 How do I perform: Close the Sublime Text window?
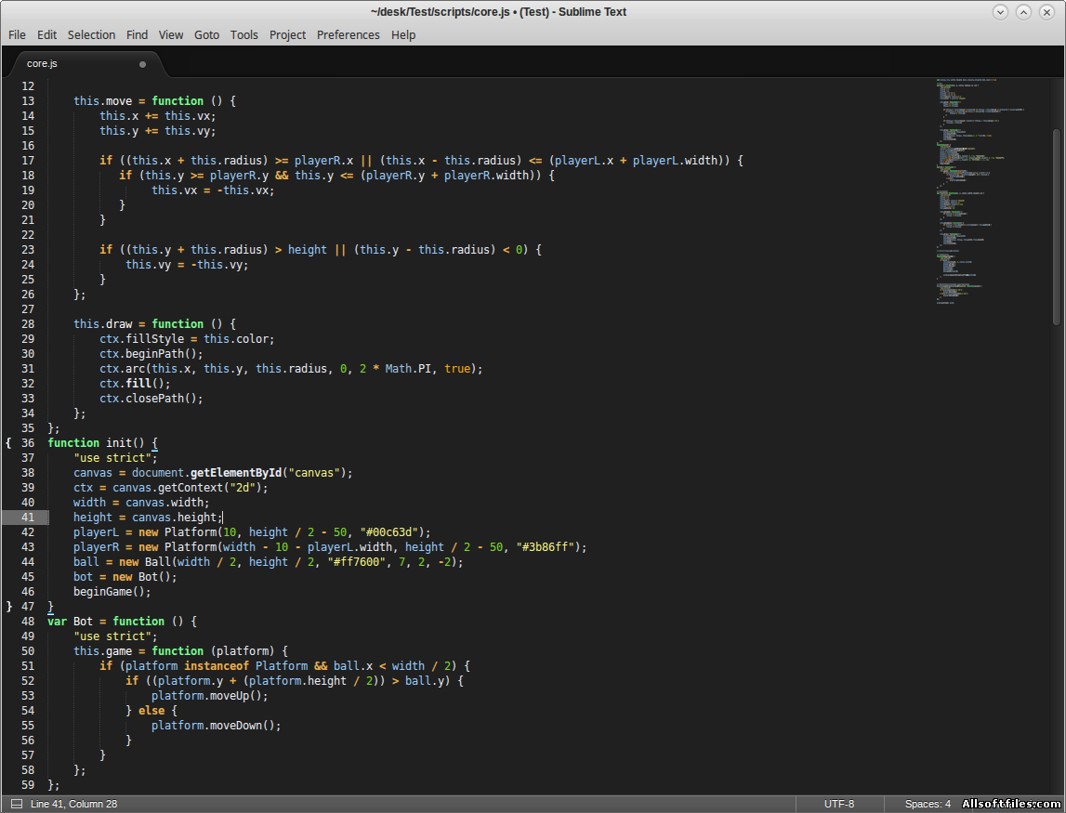click(1046, 12)
